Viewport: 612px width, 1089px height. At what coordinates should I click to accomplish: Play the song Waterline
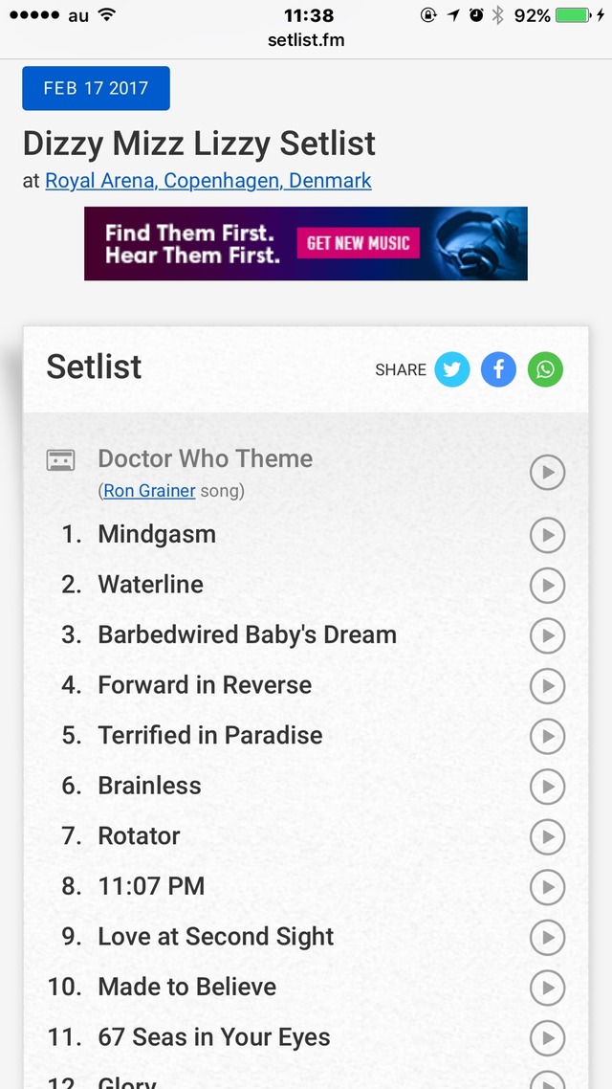click(x=547, y=586)
